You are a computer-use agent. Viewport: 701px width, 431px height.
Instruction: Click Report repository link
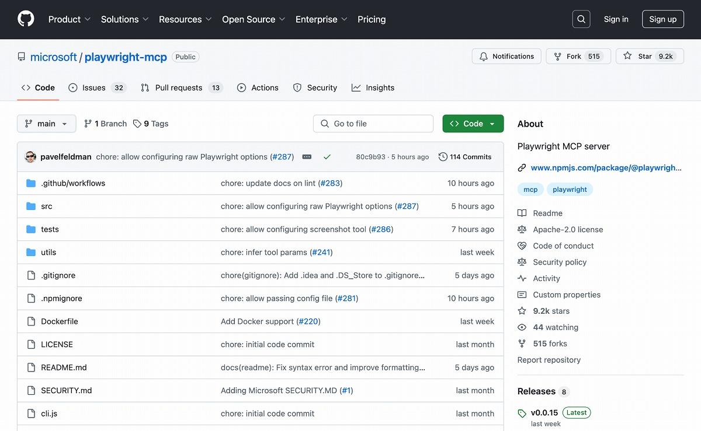click(549, 360)
